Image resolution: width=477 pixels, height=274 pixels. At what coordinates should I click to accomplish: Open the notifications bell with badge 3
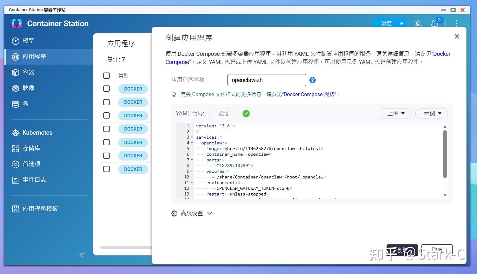pyautogui.click(x=435, y=23)
